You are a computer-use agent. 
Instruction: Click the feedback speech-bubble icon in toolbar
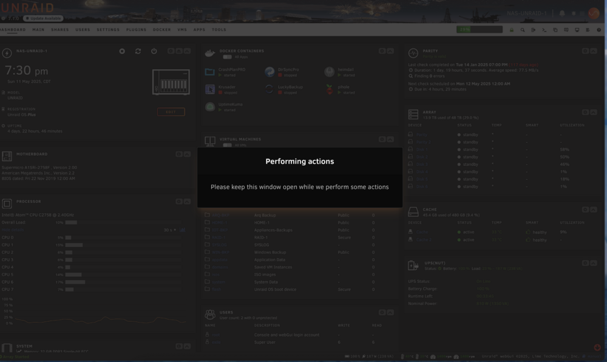click(x=566, y=30)
